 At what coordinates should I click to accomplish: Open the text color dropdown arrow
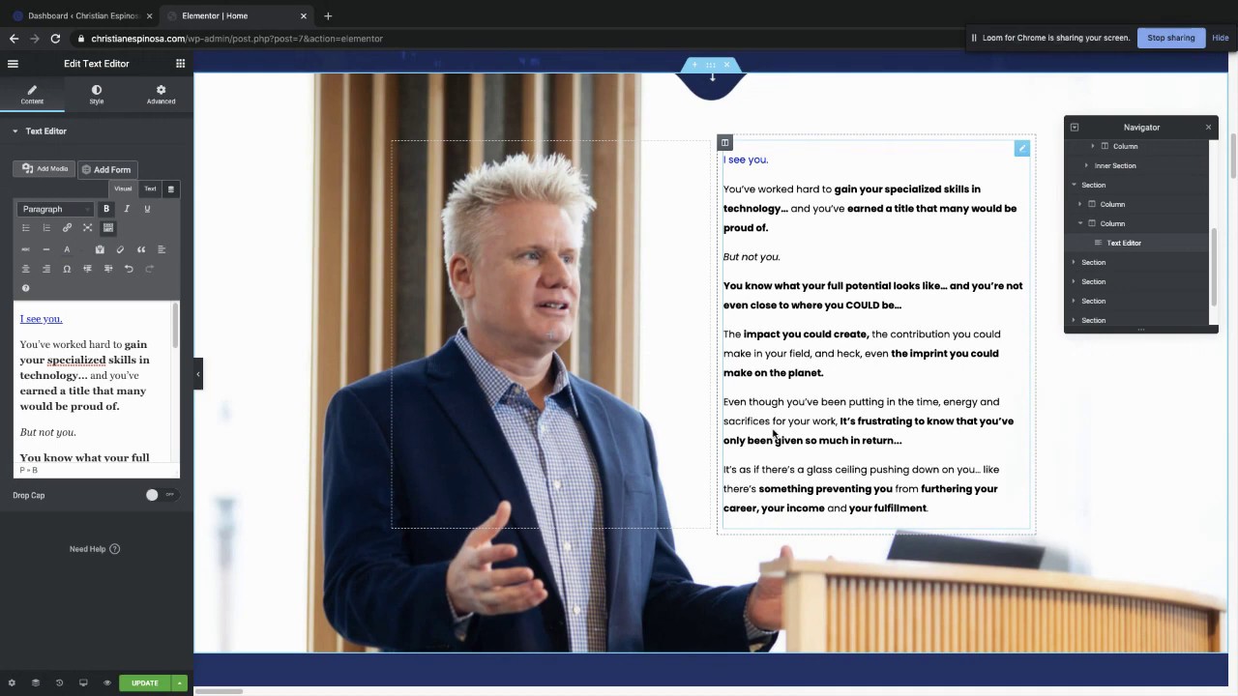pos(79,249)
